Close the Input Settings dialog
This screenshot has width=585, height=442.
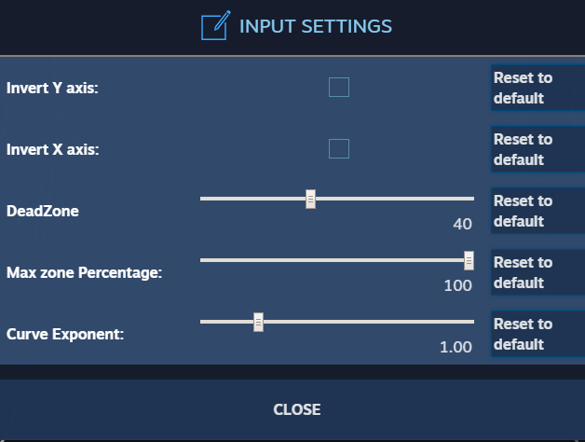296,409
